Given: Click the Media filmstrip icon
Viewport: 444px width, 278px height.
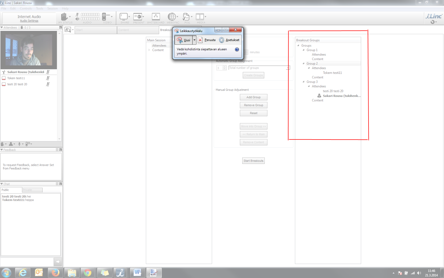Looking at the screenshot, I should (x=200, y=17).
